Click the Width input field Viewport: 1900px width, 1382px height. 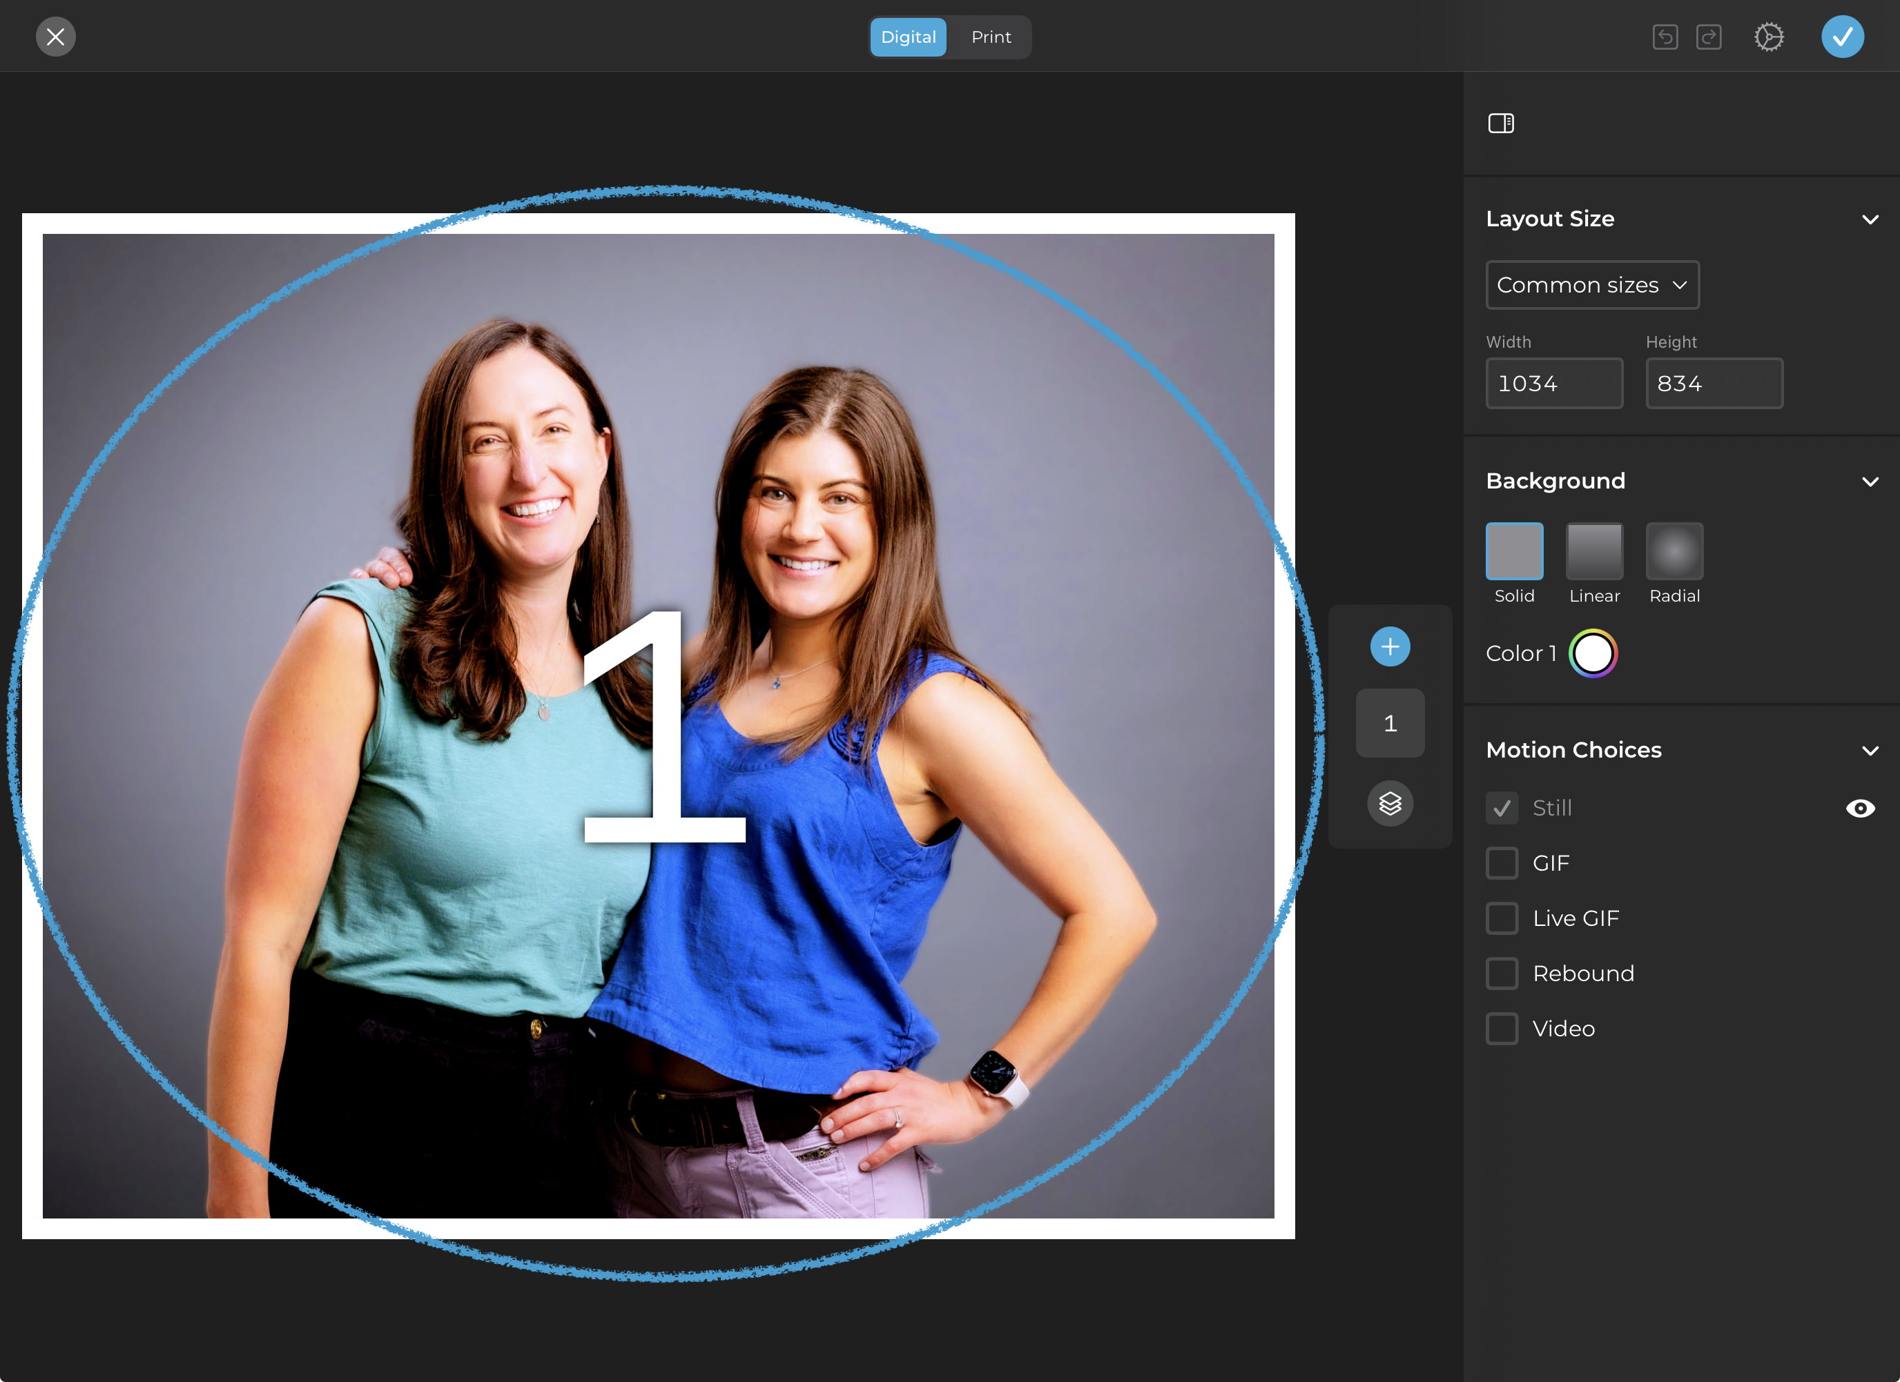[1553, 384]
